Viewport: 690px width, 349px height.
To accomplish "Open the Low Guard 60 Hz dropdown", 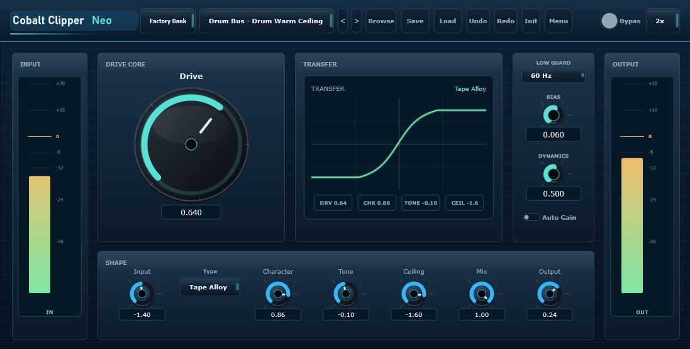I will tap(553, 75).
